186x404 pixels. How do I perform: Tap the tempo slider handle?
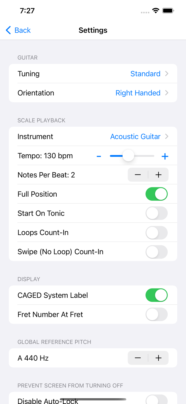pos(128,156)
